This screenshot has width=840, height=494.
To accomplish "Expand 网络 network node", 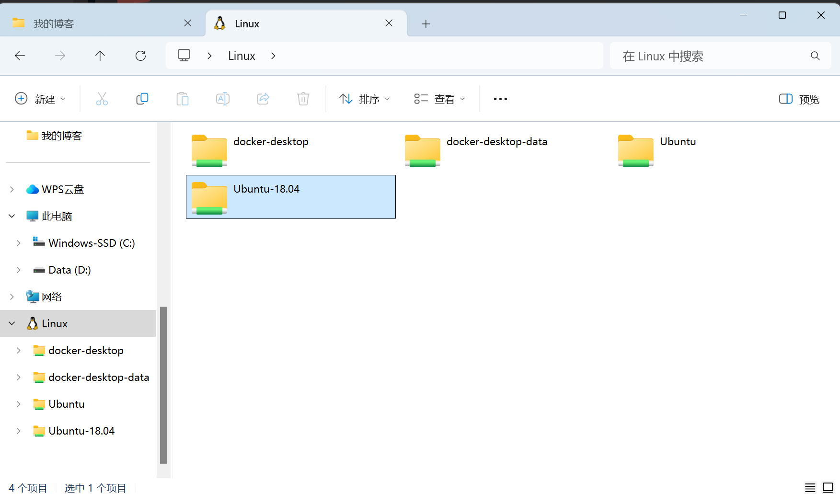I will coord(12,297).
